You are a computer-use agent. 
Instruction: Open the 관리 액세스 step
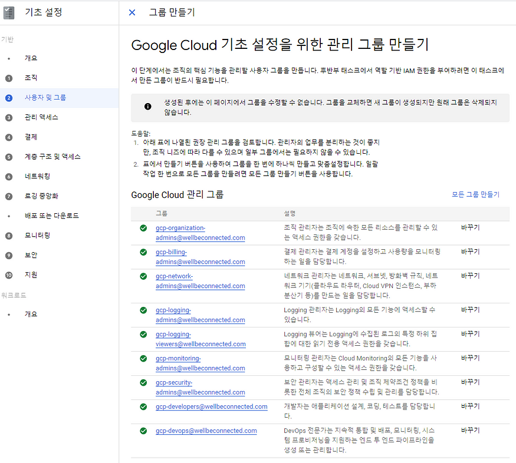[x=41, y=117]
